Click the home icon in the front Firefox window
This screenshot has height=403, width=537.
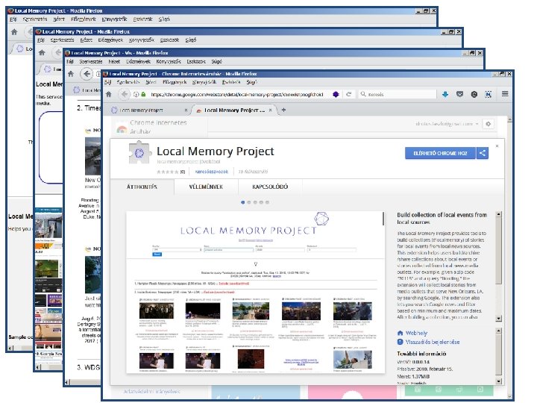[x=109, y=94]
